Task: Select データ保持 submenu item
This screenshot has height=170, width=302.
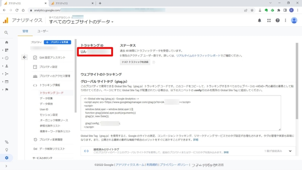Action: pyautogui.click(x=46, y=104)
